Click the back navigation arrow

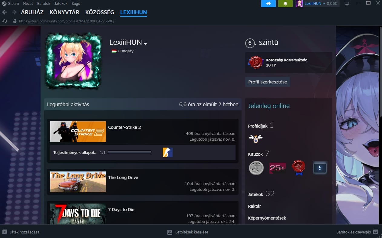coord(5,12)
